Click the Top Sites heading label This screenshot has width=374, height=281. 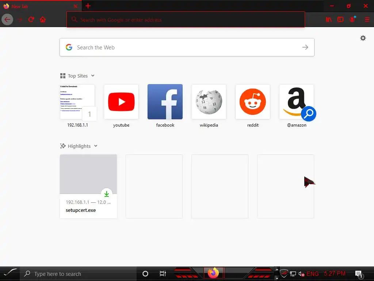click(78, 76)
